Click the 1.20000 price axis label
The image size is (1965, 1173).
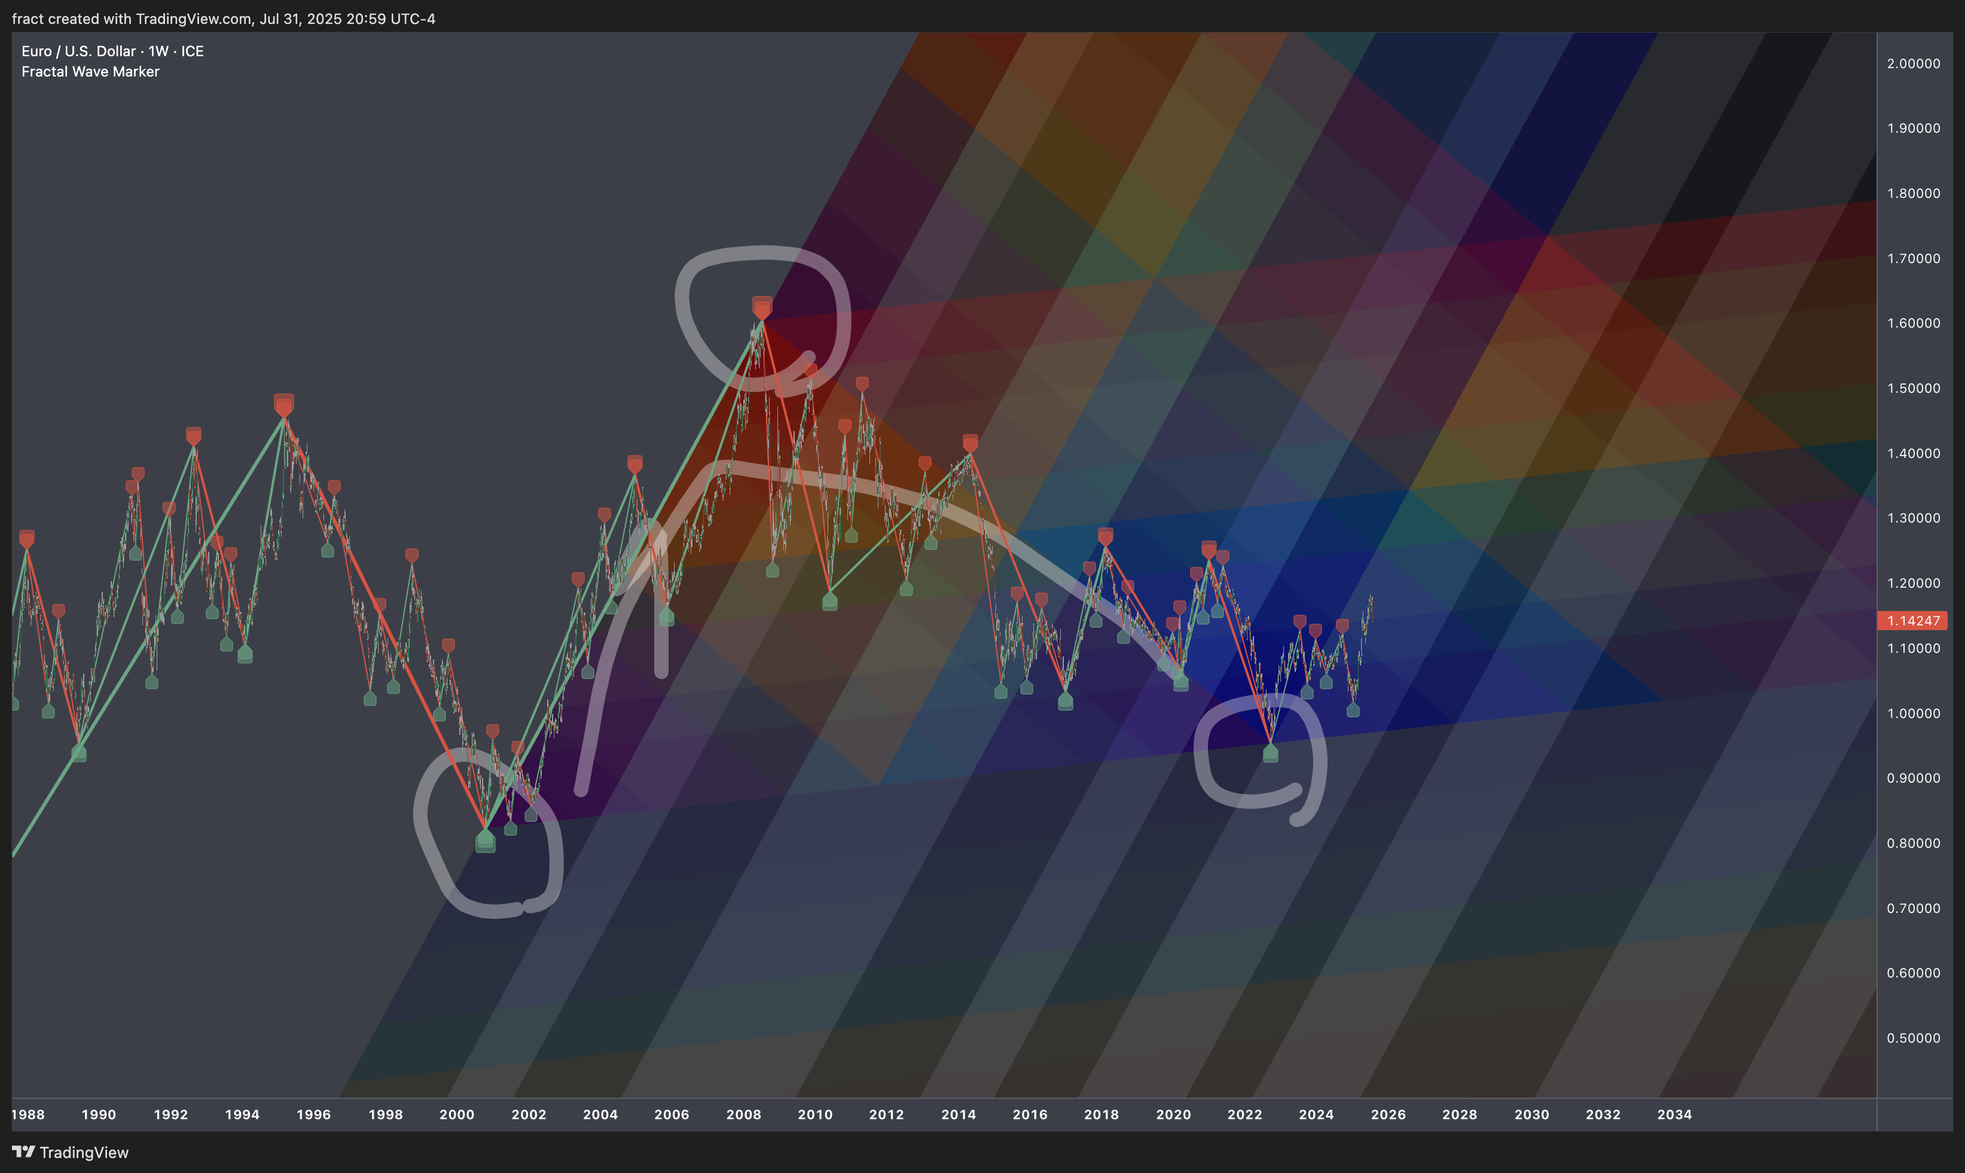(1913, 584)
